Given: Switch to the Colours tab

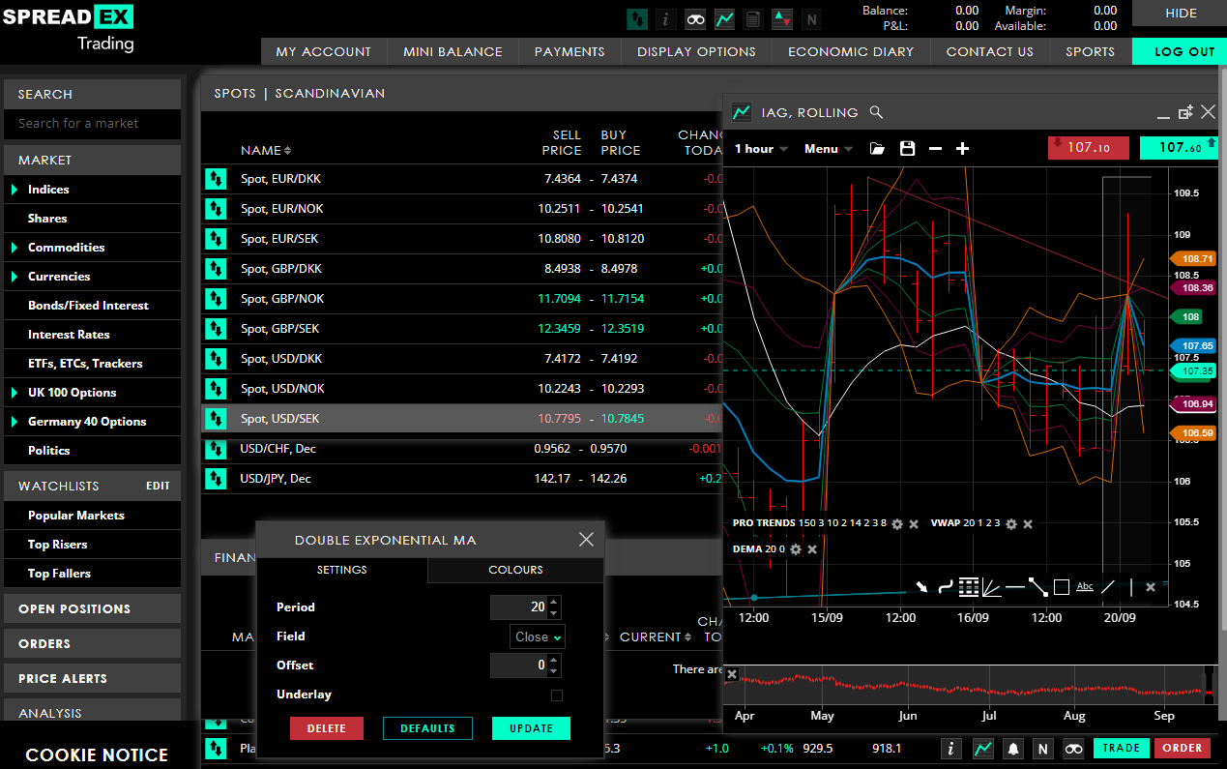Looking at the screenshot, I should 515,571.
